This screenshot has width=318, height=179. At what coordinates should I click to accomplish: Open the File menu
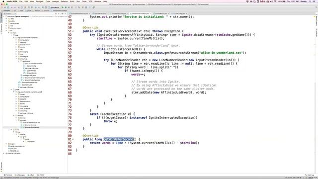tap(21, 1)
